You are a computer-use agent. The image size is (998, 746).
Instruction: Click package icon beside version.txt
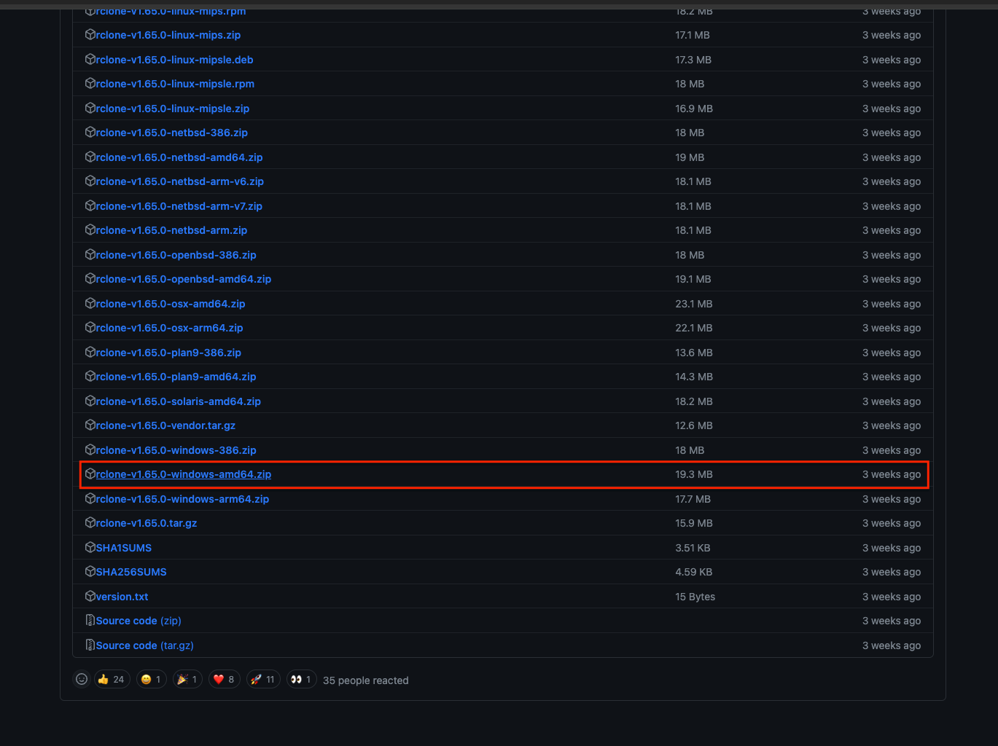click(90, 596)
